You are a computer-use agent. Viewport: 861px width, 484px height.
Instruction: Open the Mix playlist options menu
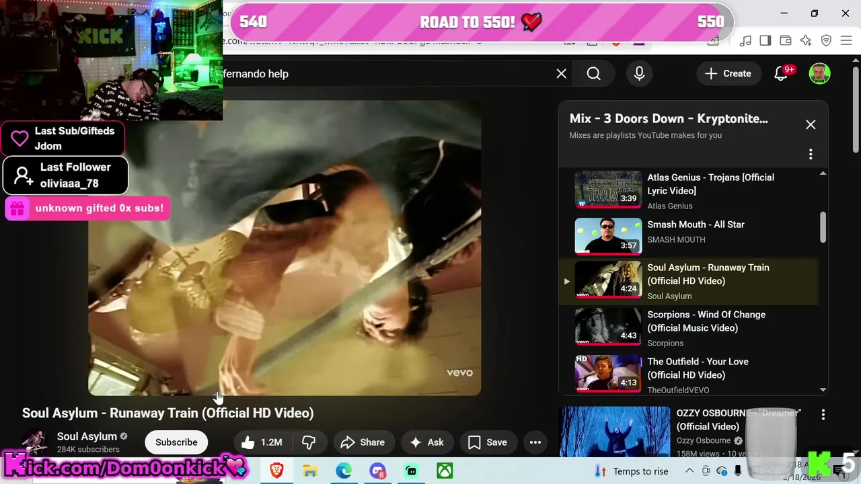(811, 155)
